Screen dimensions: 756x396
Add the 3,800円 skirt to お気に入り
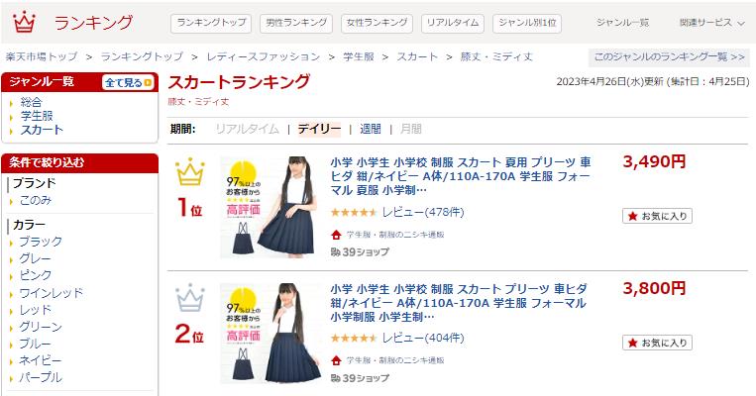(x=657, y=343)
